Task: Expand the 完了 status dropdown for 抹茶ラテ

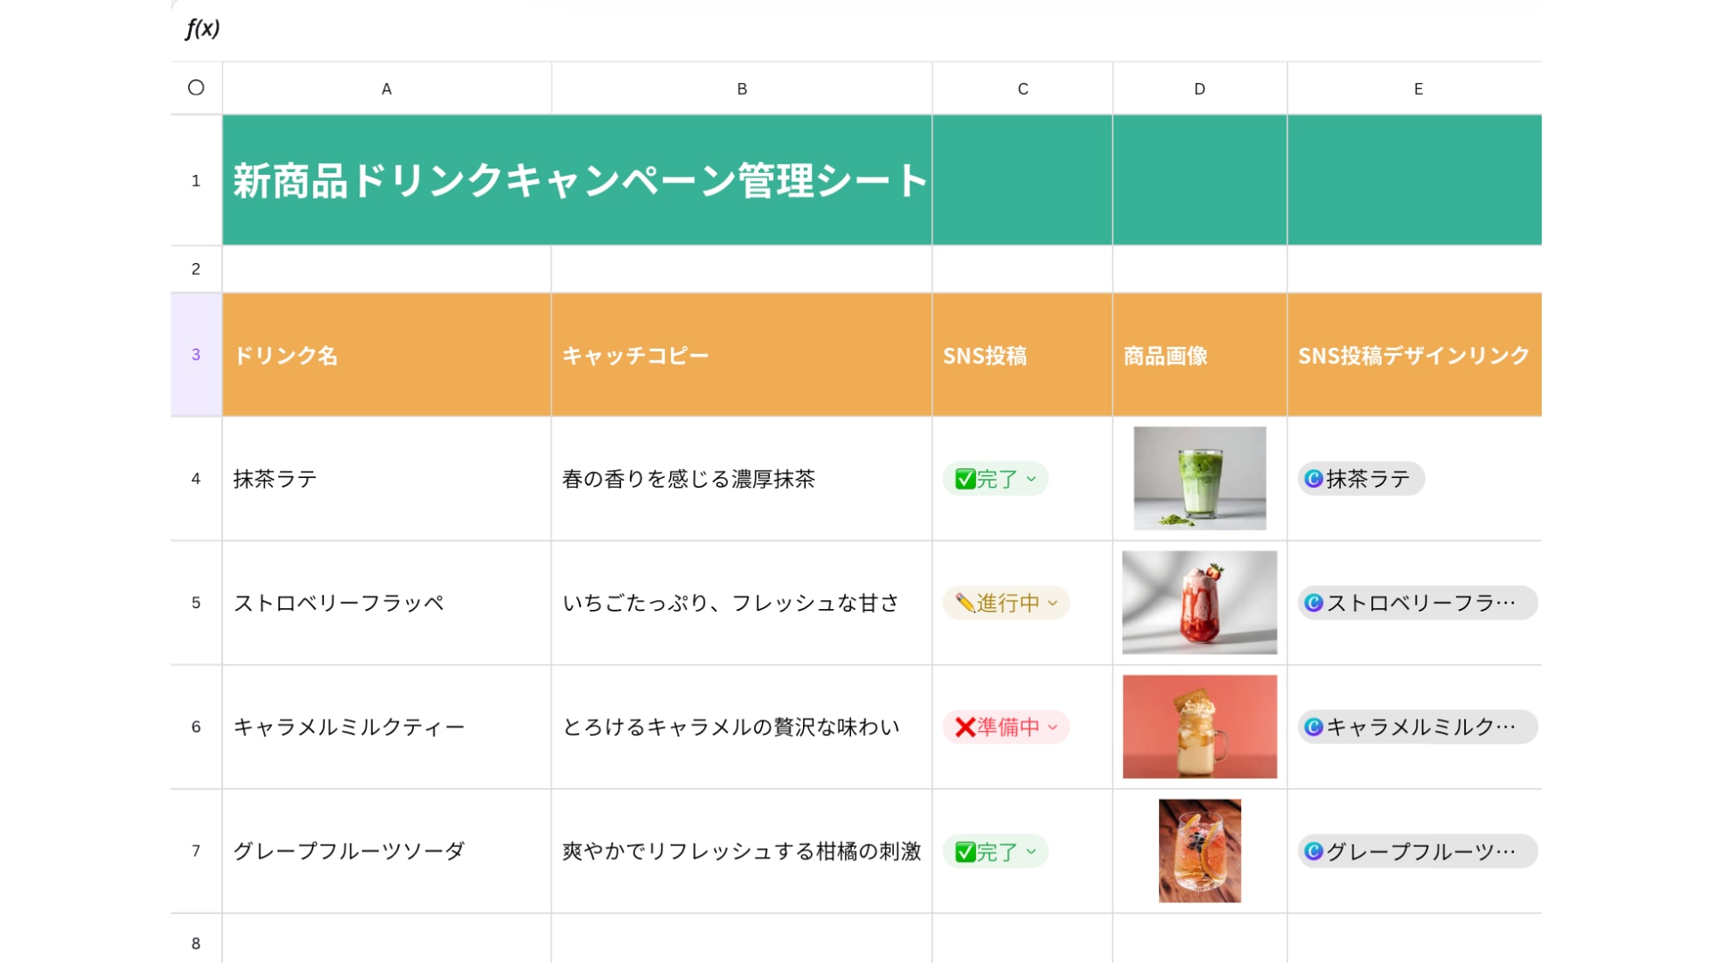Action: pyautogui.click(x=1031, y=479)
